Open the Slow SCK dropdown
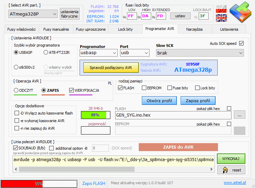255x188 pixels. coord(200,53)
